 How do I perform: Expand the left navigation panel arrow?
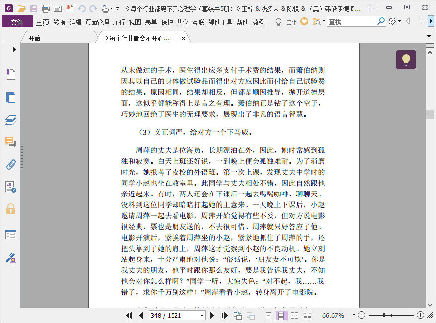tap(14, 49)
